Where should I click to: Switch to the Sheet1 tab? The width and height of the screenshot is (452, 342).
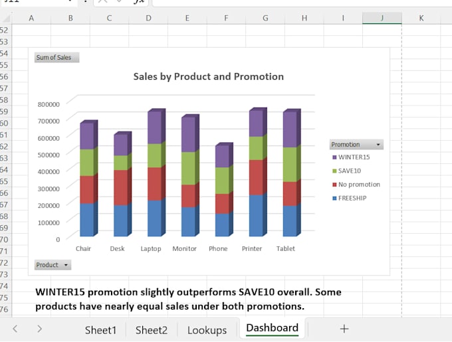tap(100, 330)
